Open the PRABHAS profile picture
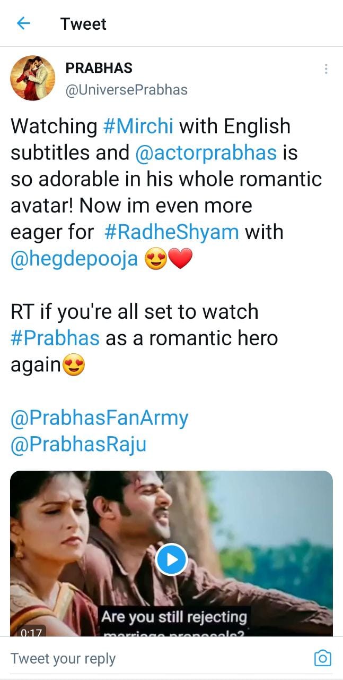This screenshot has height=680, width=343. [x=33, y=78]
